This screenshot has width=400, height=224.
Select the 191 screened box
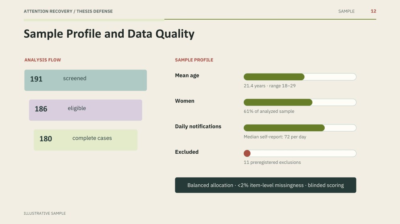pyautogui.click(x=85, y=80)
